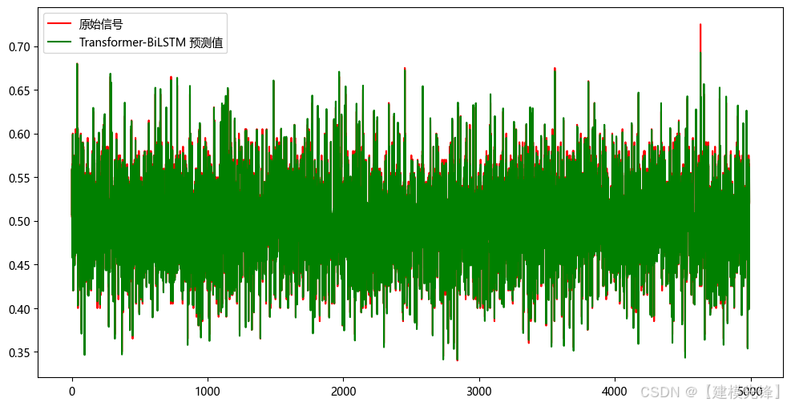Click the 4000 x-axis tick label

[x=615, y=391]
